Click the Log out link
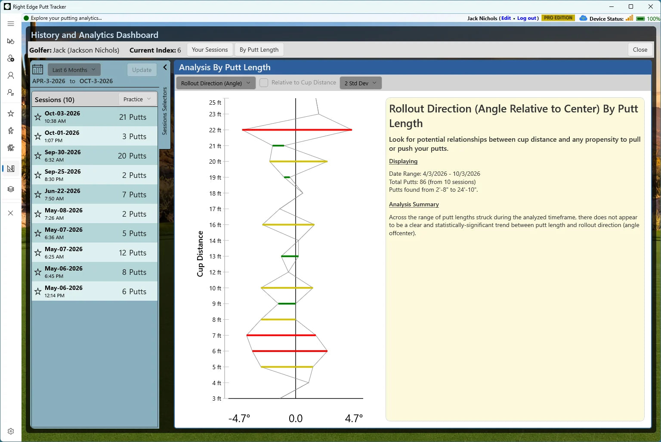The width and height of the screenshot is (661, 442). 527,18
